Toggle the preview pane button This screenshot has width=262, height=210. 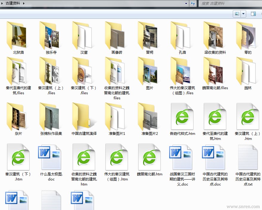coord(253,14)
